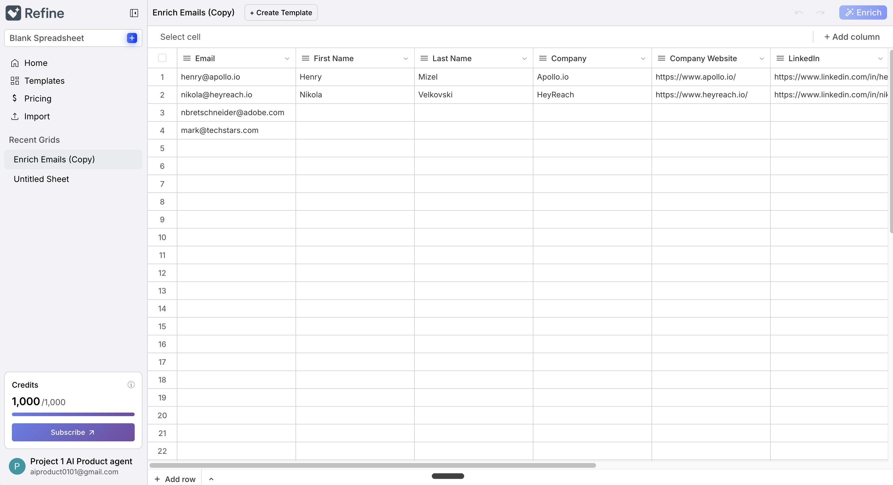The height and width of the screenshot is (485, 893).
Task: Click the horizontal scrollbar at bottom
Action: click(372, 465)
